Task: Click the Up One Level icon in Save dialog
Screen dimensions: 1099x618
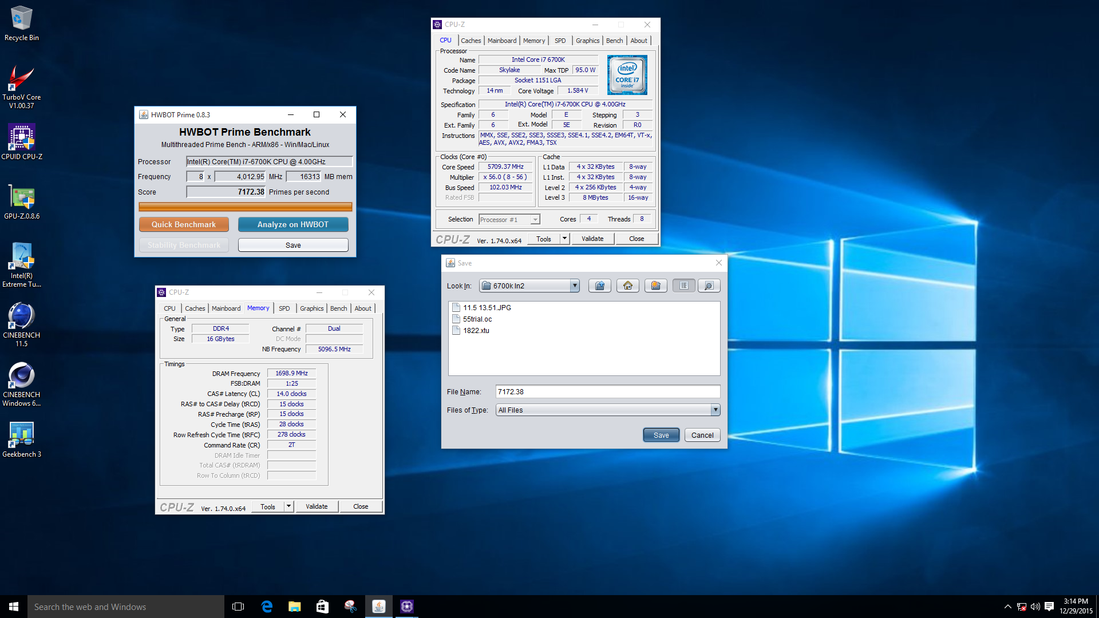Action: point(600,286)
